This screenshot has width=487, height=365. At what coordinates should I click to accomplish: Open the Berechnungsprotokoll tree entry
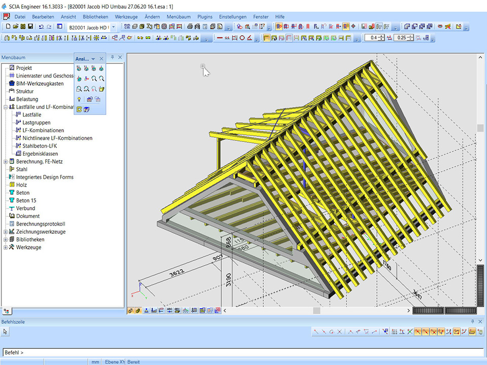pos(41,224)
